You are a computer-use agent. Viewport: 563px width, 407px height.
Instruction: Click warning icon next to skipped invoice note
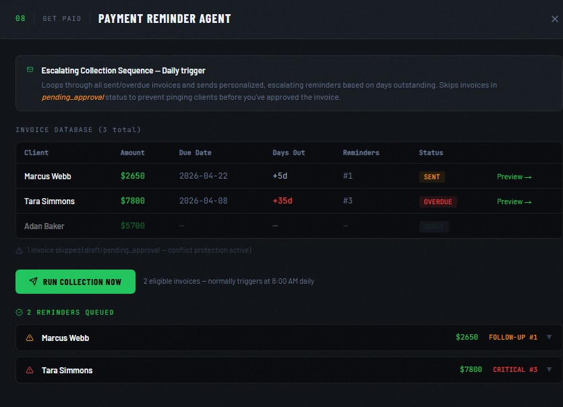[x=19, y=251]
